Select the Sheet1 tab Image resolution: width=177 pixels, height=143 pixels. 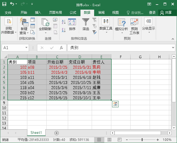click(36, 133)
